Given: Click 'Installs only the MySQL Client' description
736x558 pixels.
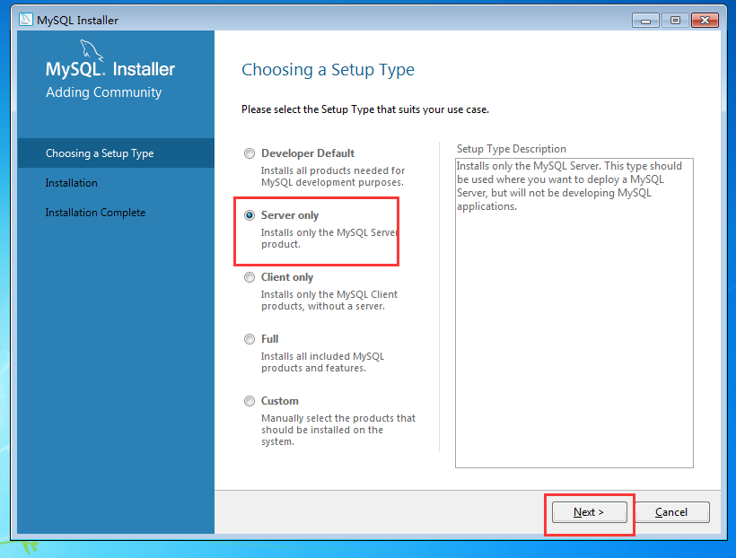Looking at the screenshot, I should [x=329, y=301].
